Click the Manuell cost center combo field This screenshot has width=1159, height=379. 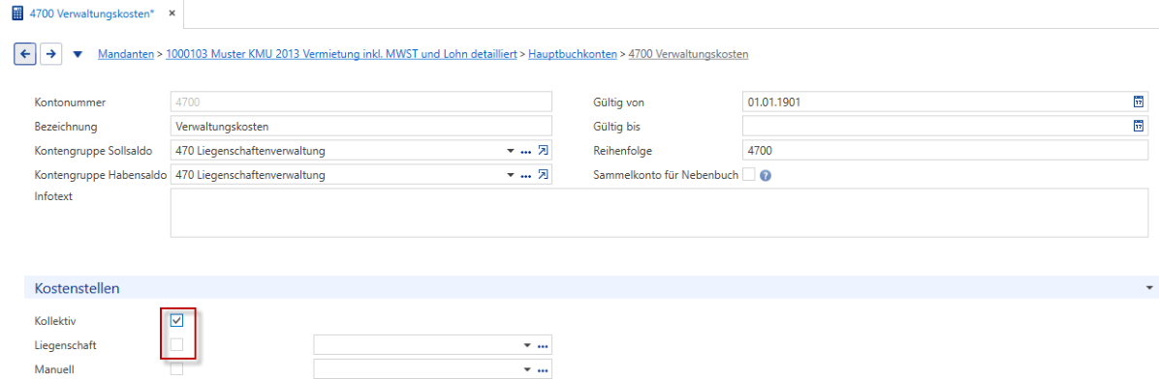point(433,368)
